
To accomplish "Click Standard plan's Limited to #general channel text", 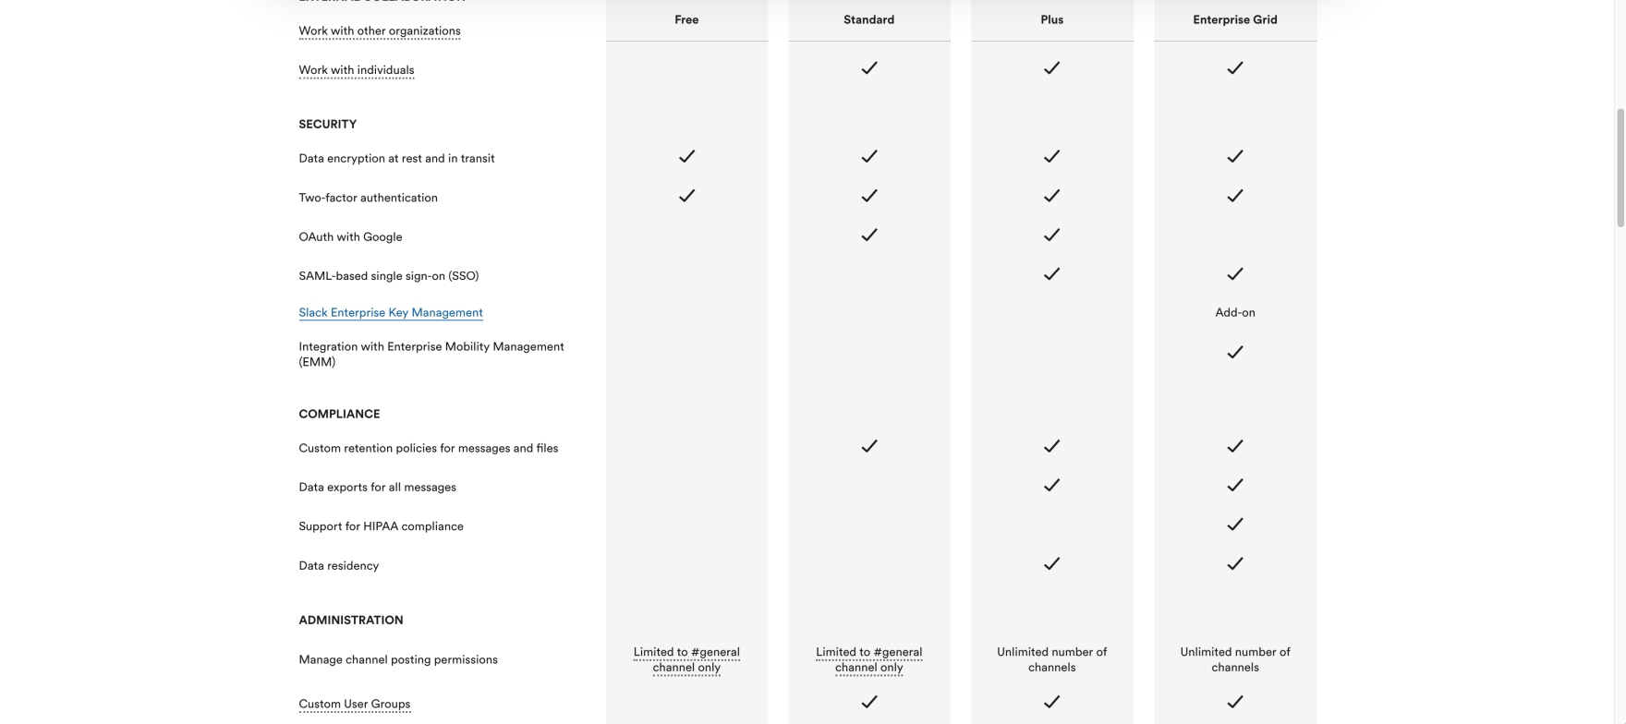I will coord(868,659).
